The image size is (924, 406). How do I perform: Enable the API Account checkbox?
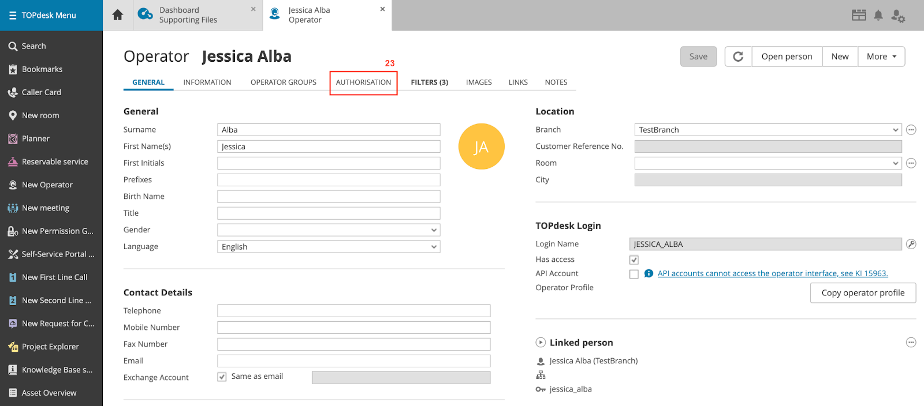coord(634,274)
